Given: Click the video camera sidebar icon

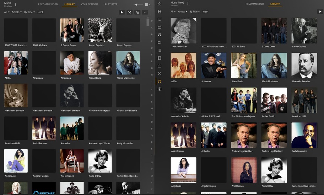Looking at the screenshot, I should 160,42.
